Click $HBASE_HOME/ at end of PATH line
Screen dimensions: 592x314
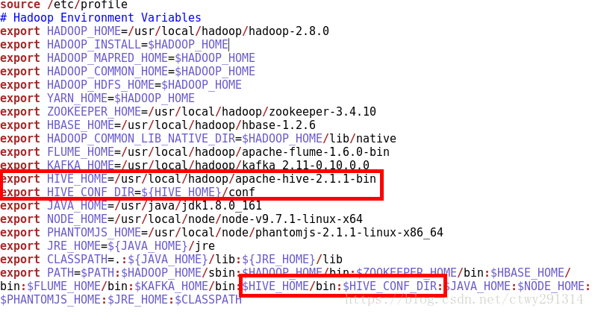[532, 273]
